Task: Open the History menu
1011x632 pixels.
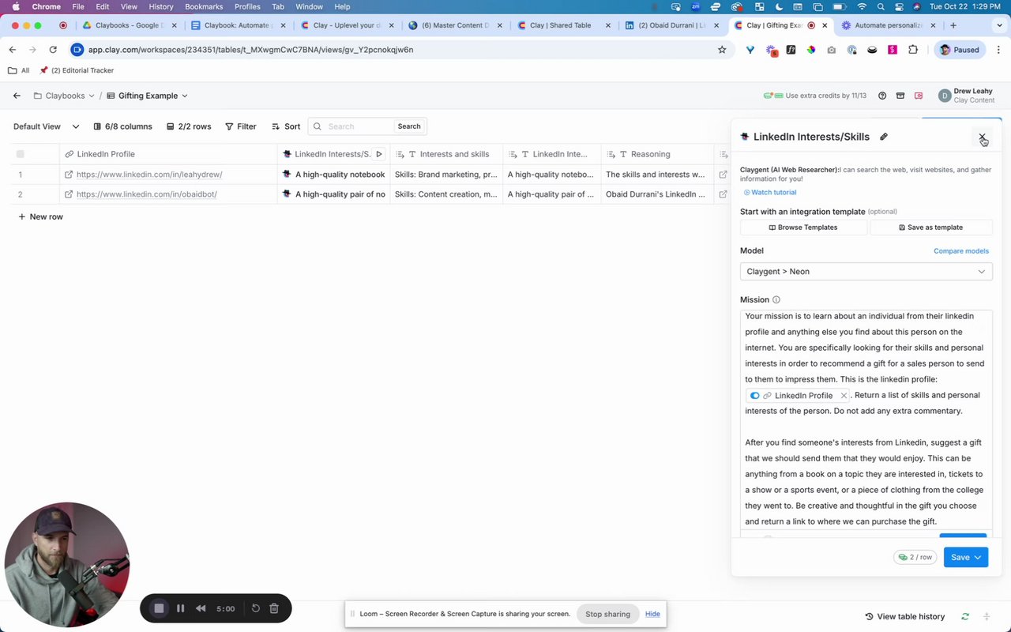Action: (x=161, y=6)
